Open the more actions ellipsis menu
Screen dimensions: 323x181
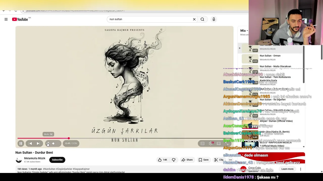point(230,160)
